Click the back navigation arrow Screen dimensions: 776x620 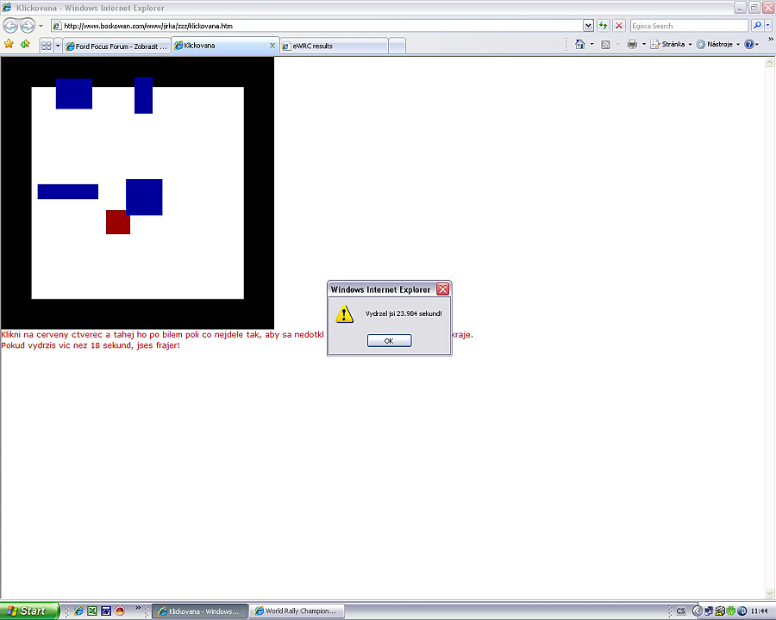tap(11, 26)
